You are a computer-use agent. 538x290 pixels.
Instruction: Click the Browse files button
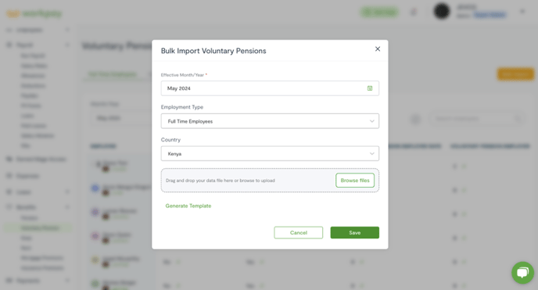coord(355,181)
